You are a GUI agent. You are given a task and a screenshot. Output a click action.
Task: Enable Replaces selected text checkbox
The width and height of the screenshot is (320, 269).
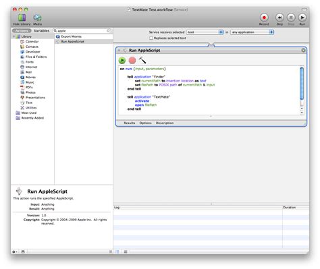pos(151,38)
